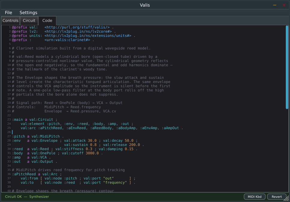Click ':aPitchReed a val:Arc' on line 36

35,174
